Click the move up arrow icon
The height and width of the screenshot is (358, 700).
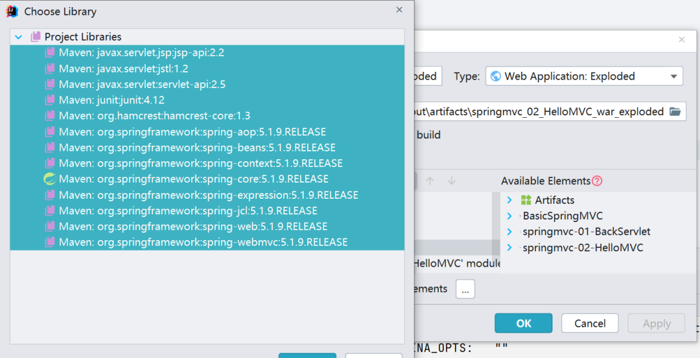coord(430,181)
